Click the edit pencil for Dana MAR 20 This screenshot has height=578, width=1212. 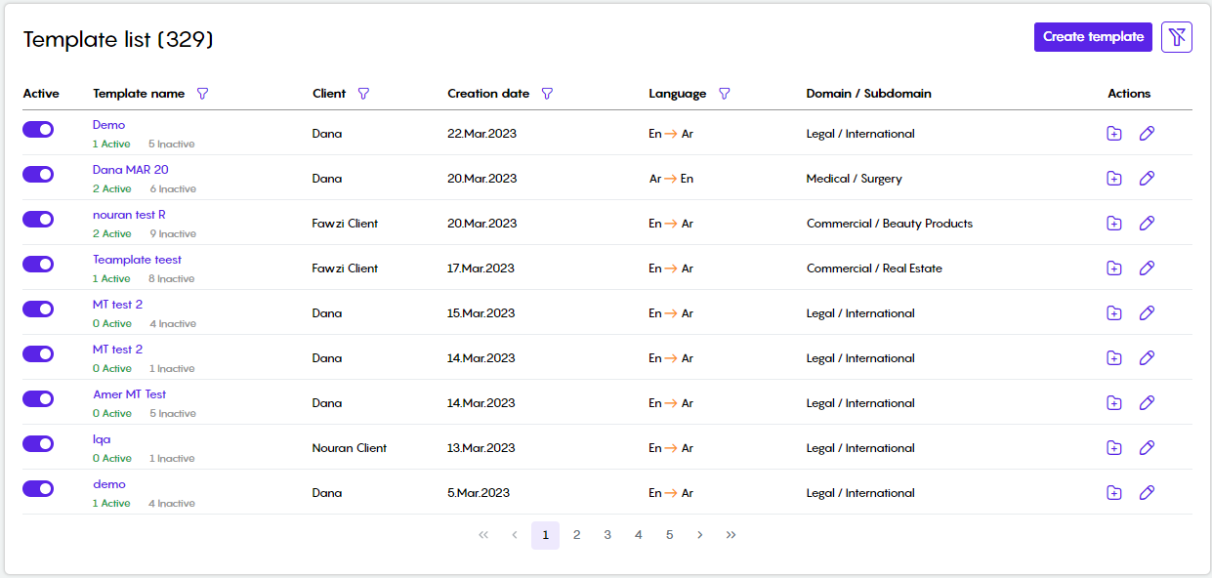click(x=1148, y=179)
